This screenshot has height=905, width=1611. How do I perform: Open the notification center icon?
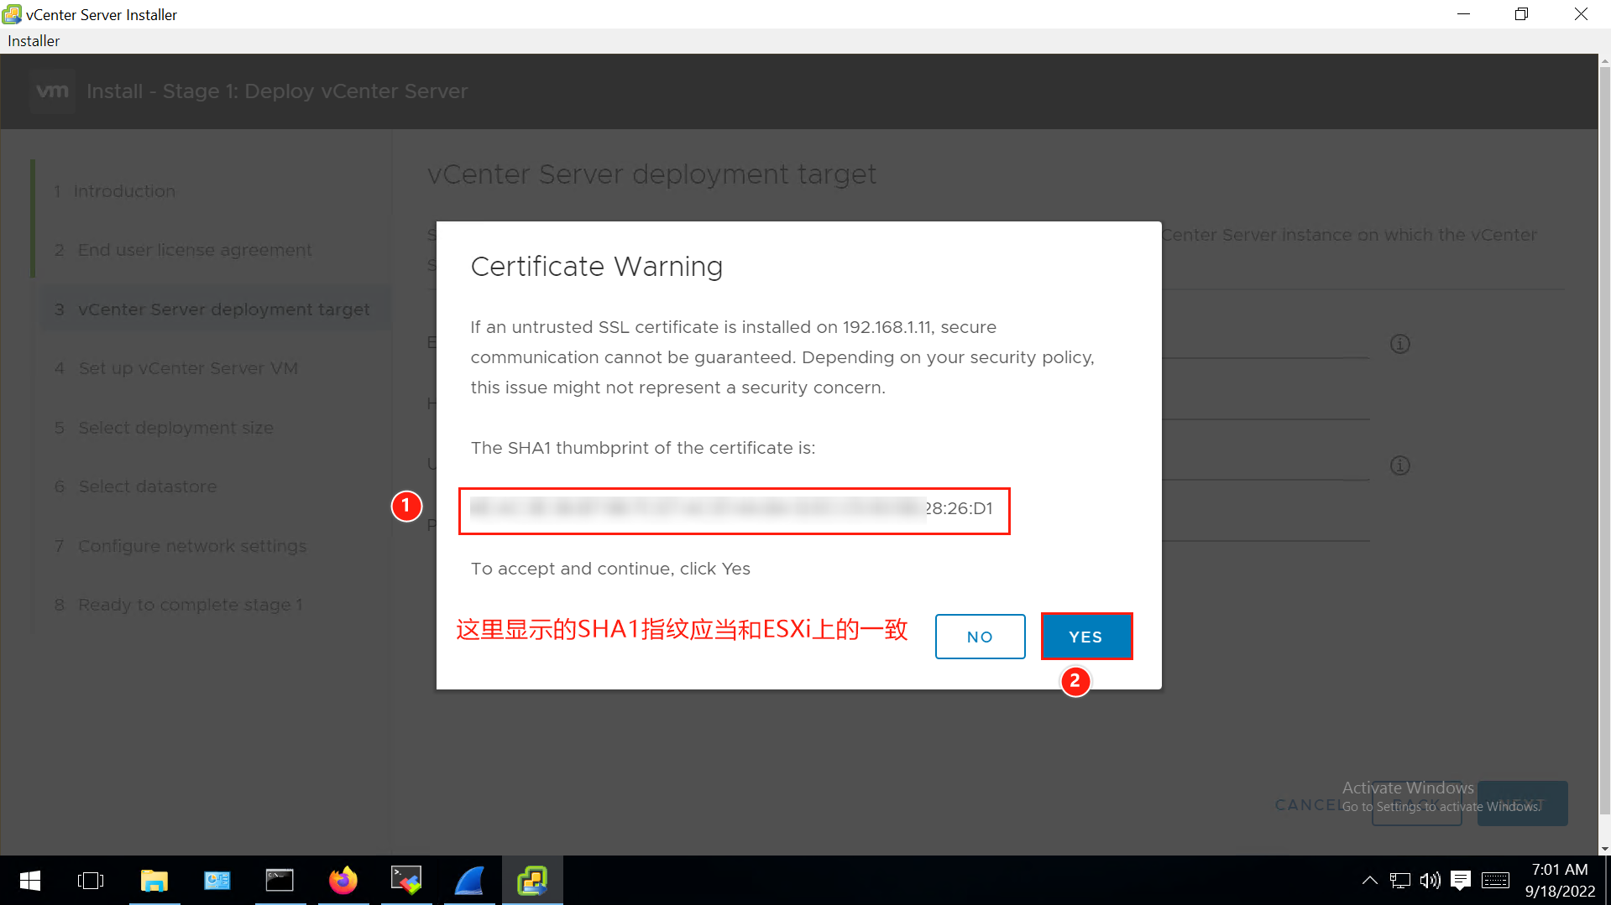tap(1461, 881)
